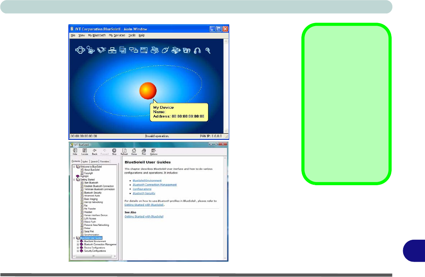Click the Stop toolbar button
Viewport: 425px width, 277px height.
(114, 152)
